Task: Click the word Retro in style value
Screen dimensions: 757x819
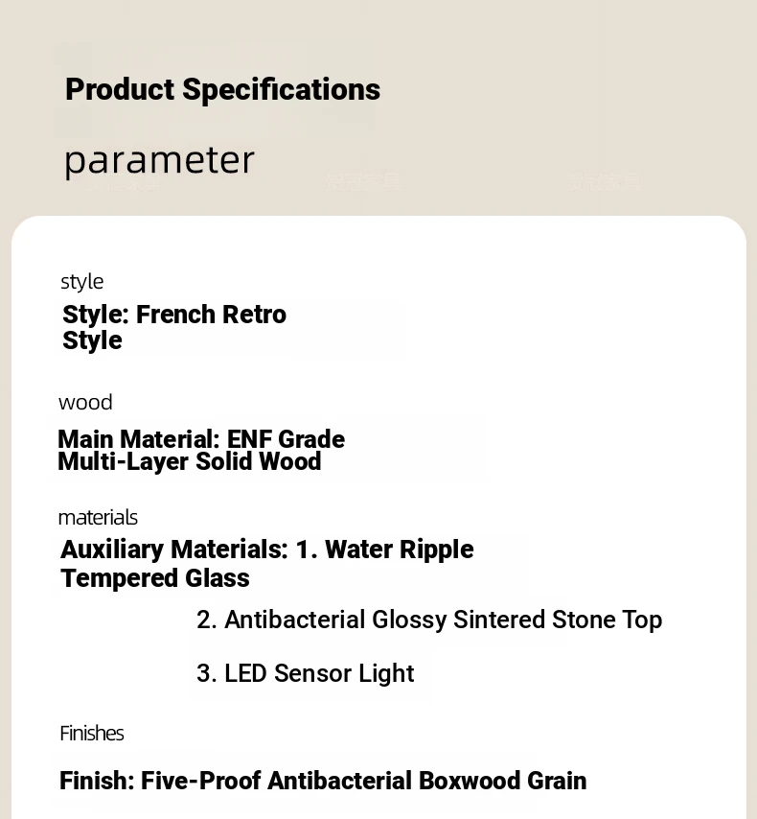Action: 254,315
